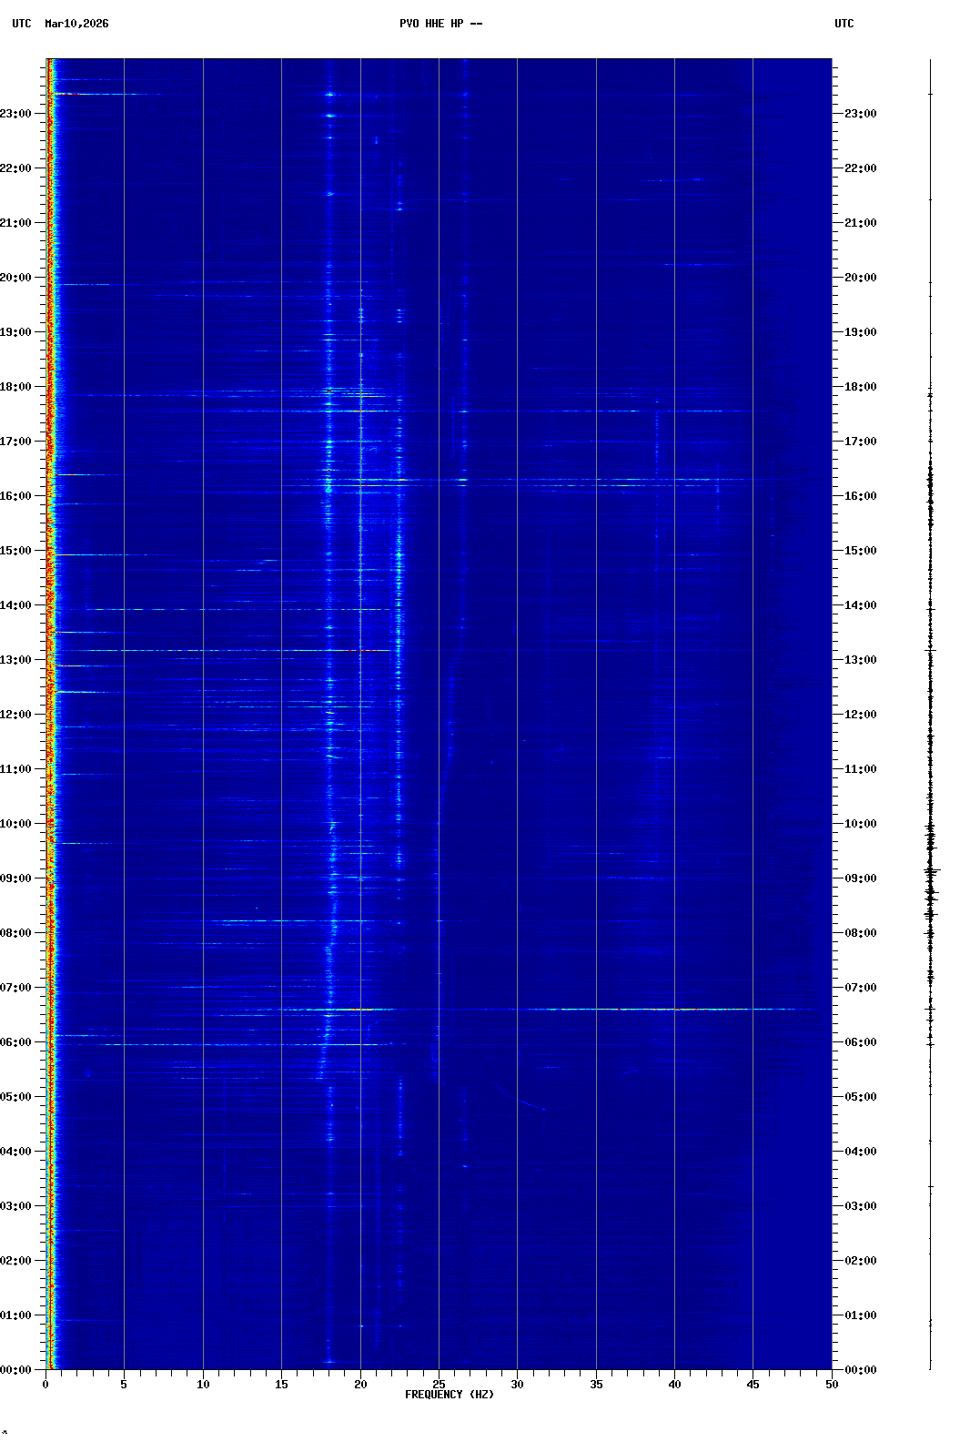
Task: Click the Mar10,2026 date label
Action: (76, 24)
